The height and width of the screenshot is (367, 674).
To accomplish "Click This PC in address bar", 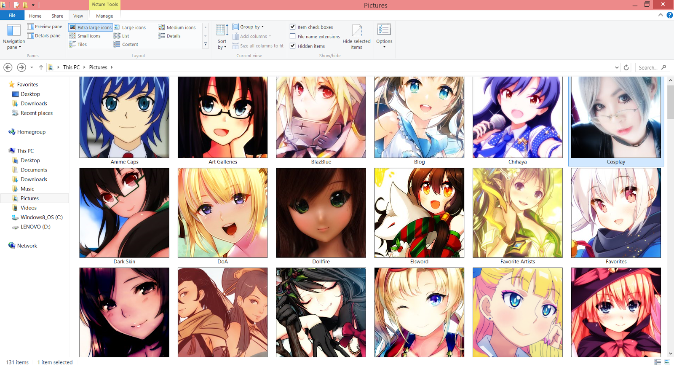I will pos(71,67).
